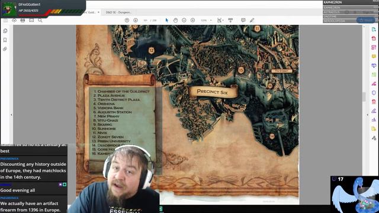Click map marker number 12
379x213 pixels.
152,50
